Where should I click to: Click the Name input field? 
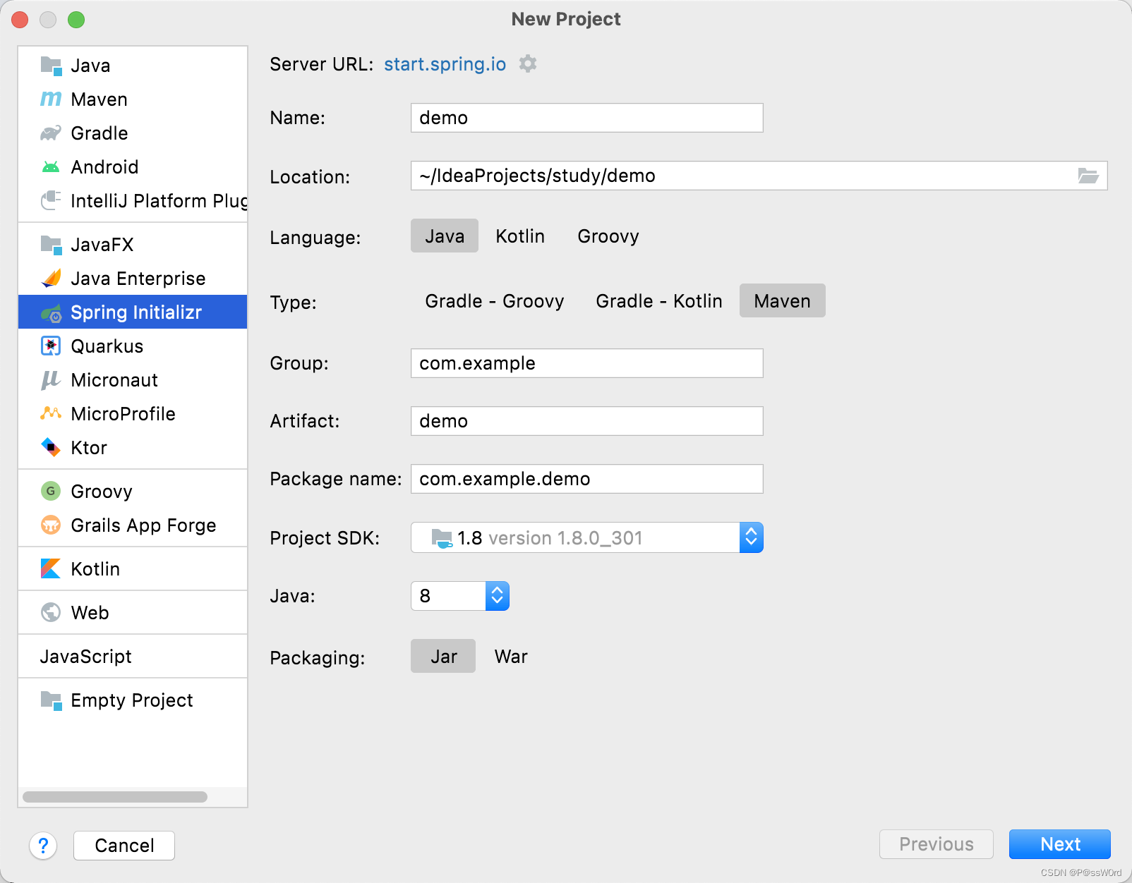click(587, 118)
